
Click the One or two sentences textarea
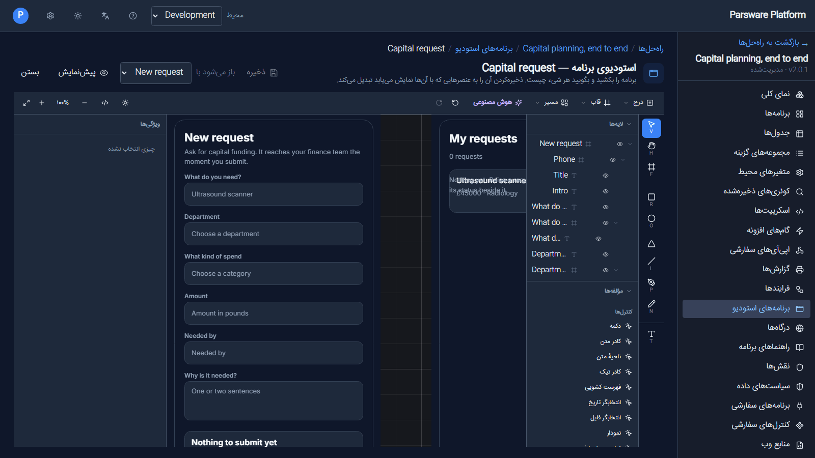pos(274,401)
